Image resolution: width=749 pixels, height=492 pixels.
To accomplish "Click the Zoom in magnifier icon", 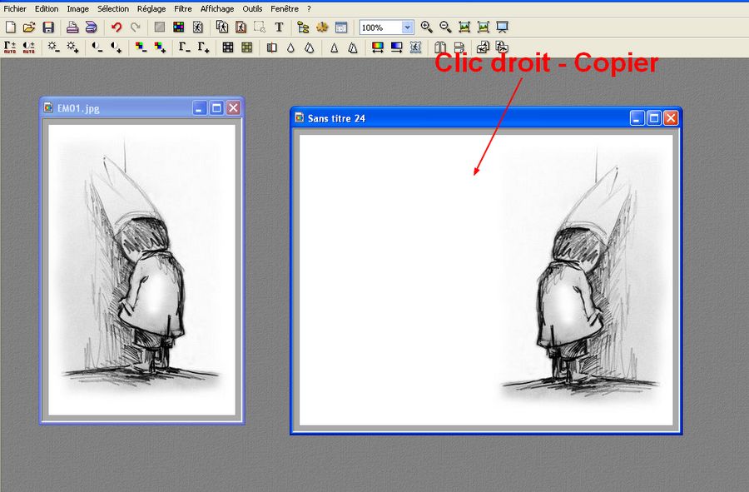I will pos(426,27).
